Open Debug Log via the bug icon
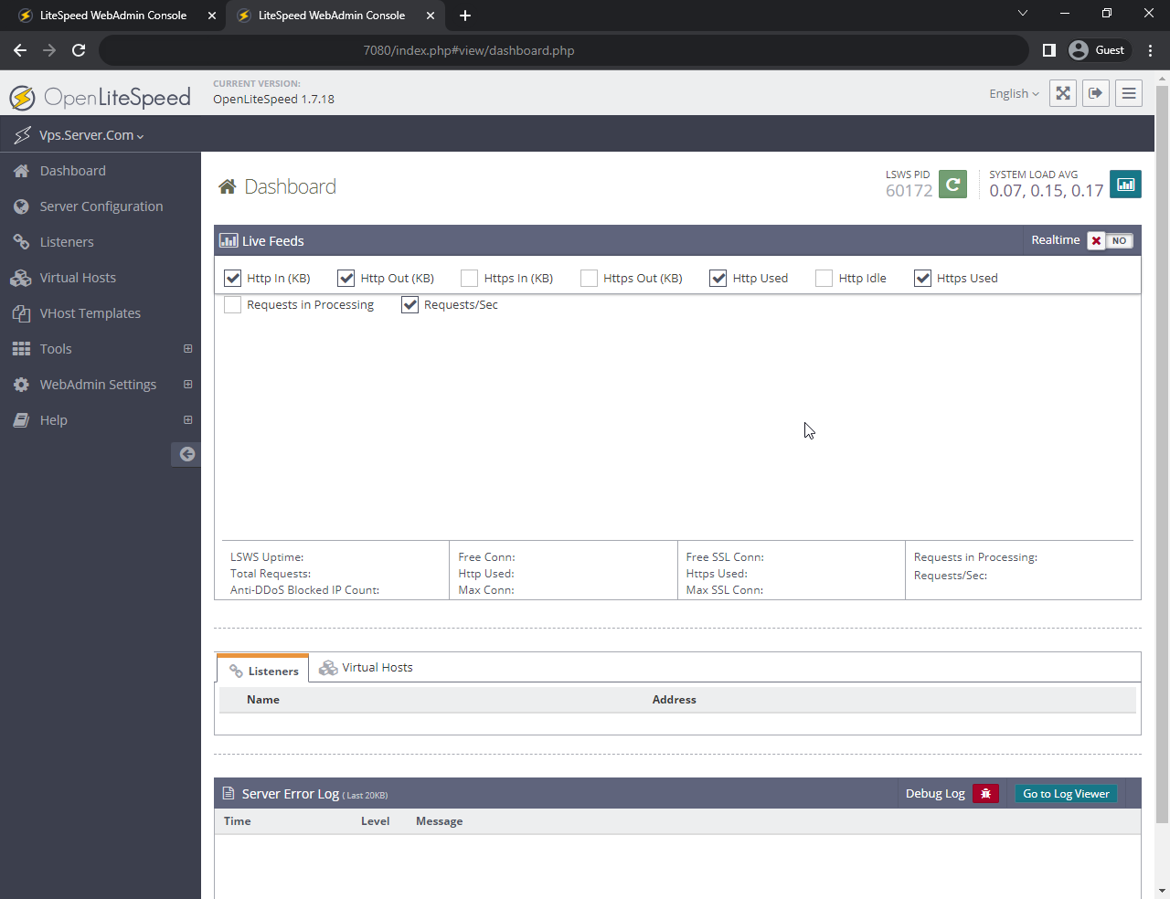 pyautogui.click(x=985, y=793)
